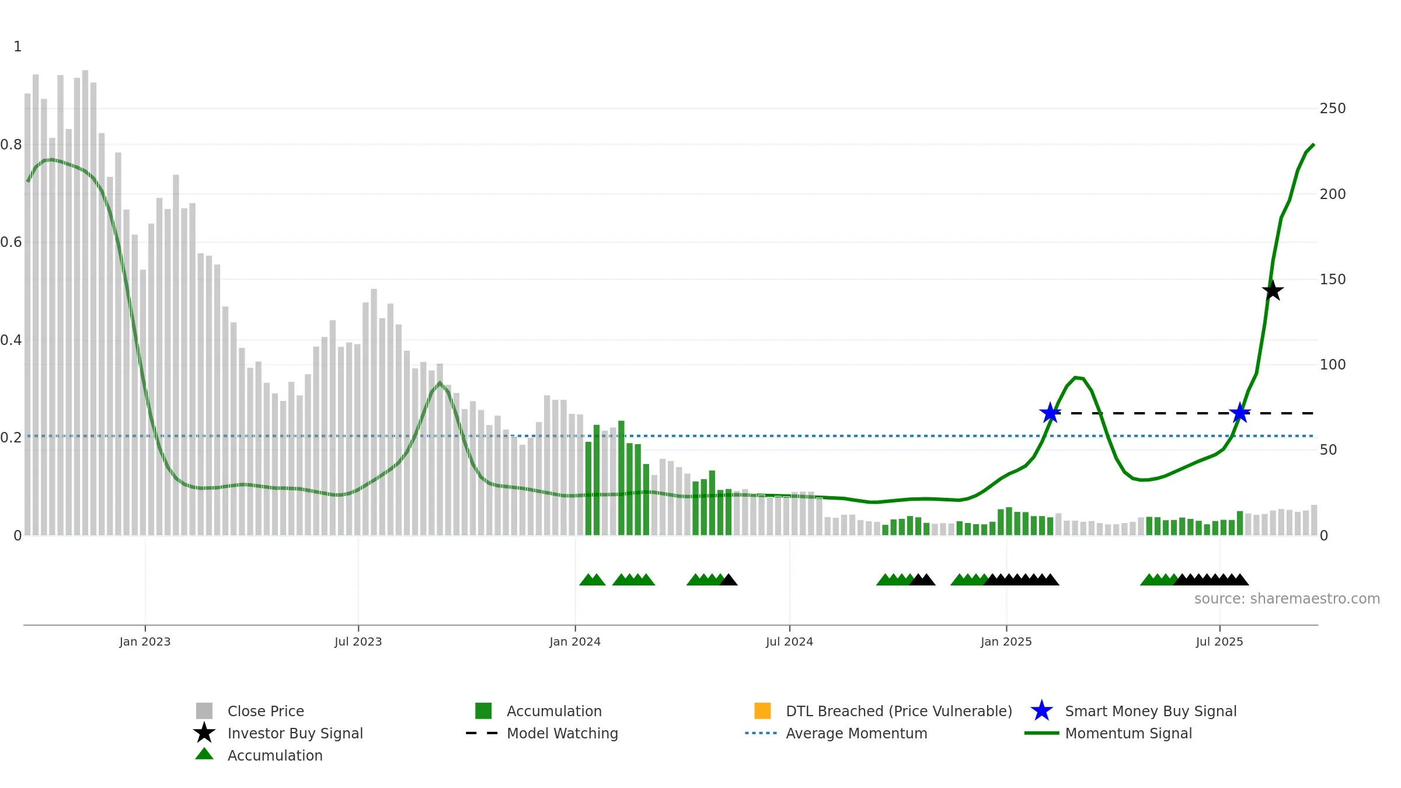The height and width of the screenshot is (788, 1401).
Task: Click the dashed Model Watching legend line
Action: (x=482, y=733)
